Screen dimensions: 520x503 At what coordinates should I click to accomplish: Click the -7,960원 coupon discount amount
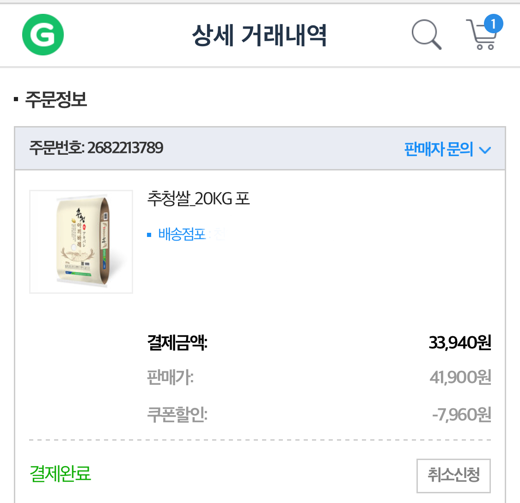[x=461, y=414]
